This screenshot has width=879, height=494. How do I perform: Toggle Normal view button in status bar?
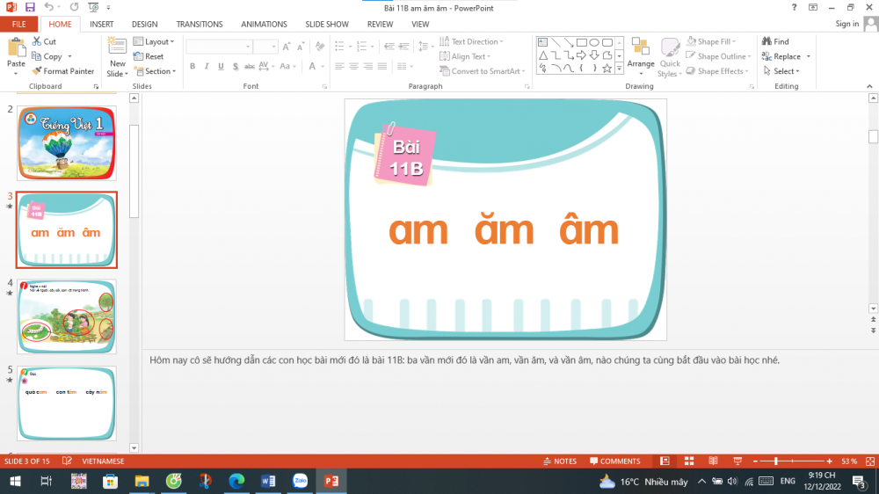[x=665, y=461]
